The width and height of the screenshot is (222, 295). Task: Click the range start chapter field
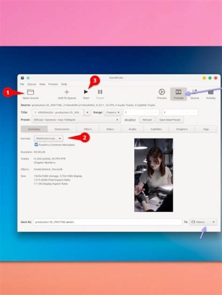141,112
